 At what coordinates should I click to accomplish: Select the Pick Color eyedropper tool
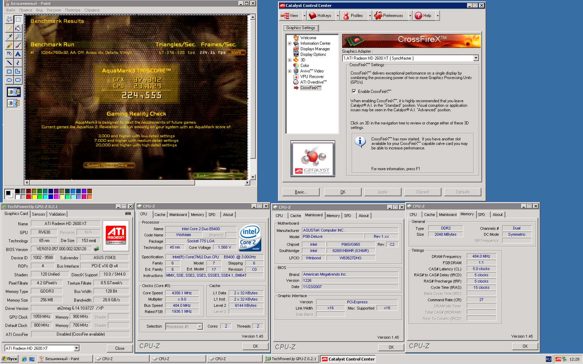point(9,37)
